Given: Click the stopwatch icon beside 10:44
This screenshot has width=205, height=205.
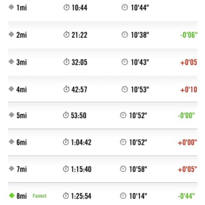Looking at the screenshot, I should tap(67, 7).
